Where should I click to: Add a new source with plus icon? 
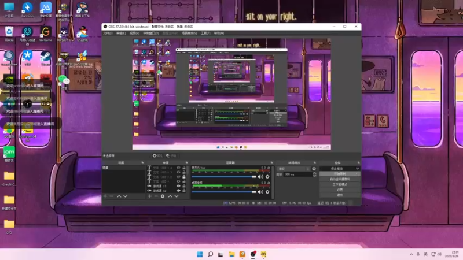pos(150,196)
